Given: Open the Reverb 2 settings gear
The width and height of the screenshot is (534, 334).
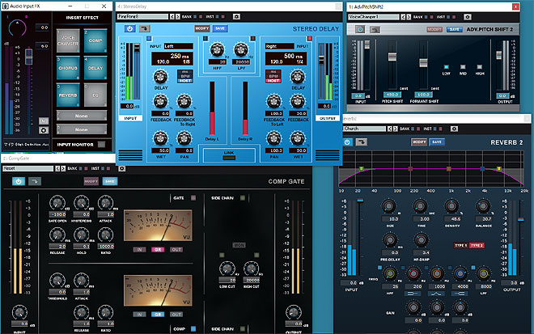Looking at the screenshot, I should pyautogui.click(x=454, y=129).
